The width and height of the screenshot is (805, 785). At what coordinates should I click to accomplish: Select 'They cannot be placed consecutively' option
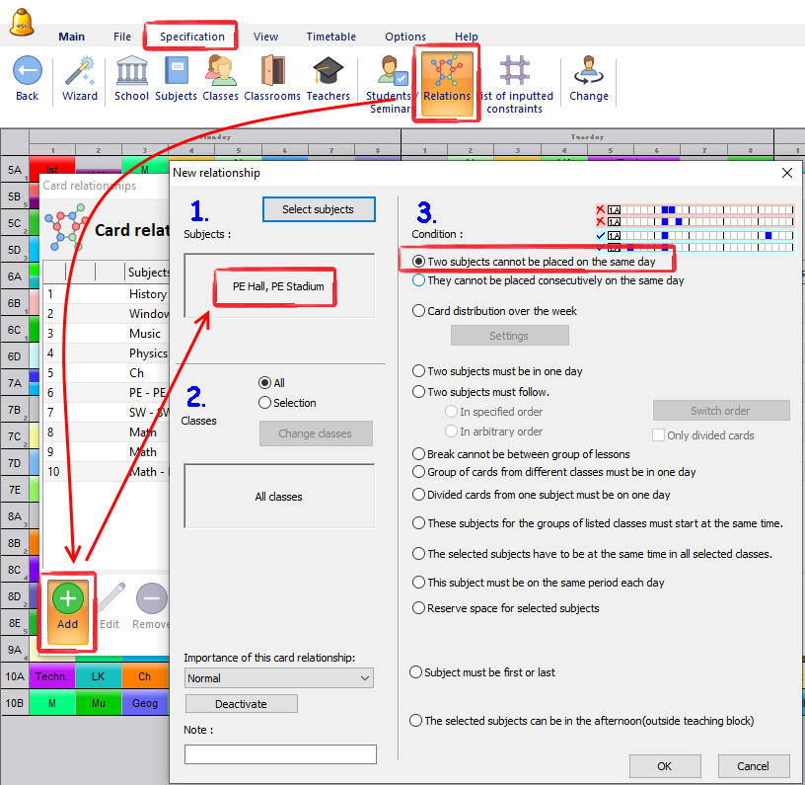point(419,281)
